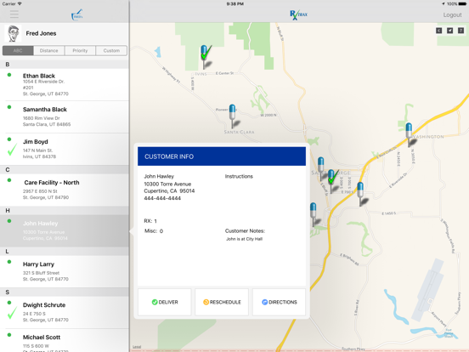Sort customers by Priority
The image size is (469, 352).
[x=80, y=50]
